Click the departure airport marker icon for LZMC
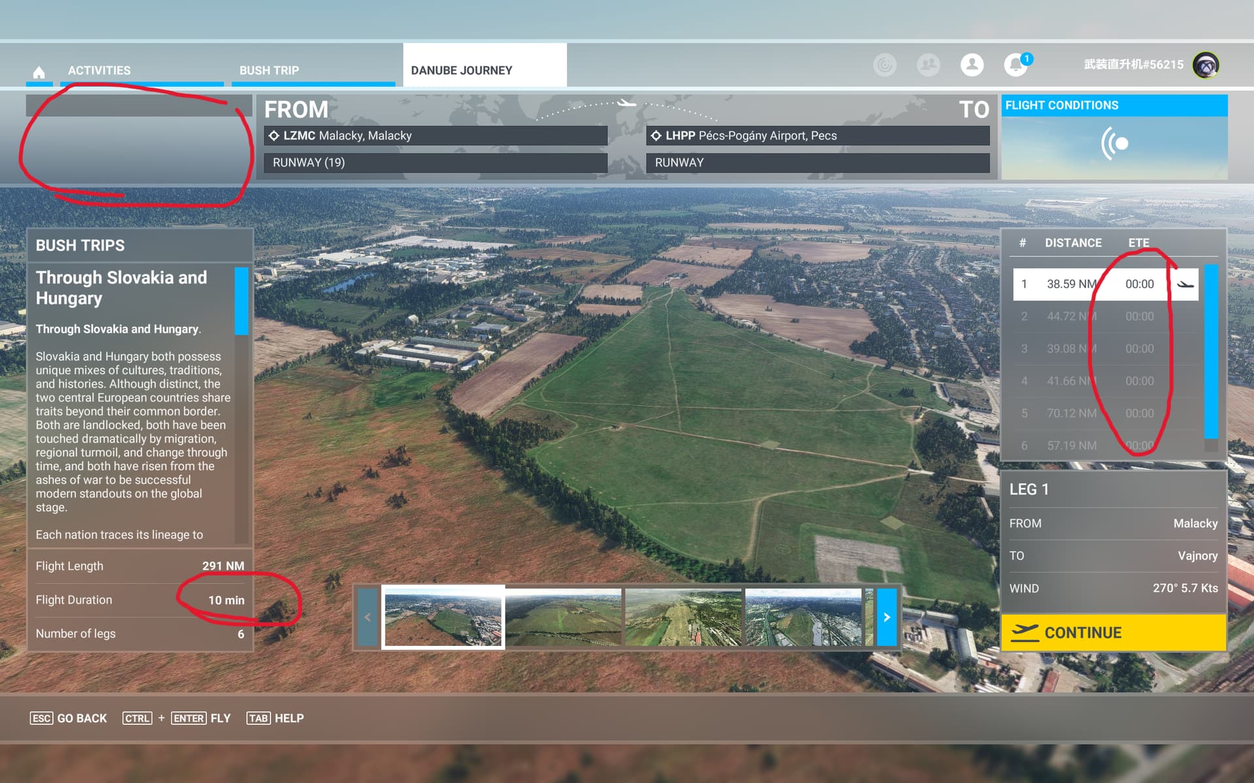This screenshot has height=783, width=1254. [273, 135]
